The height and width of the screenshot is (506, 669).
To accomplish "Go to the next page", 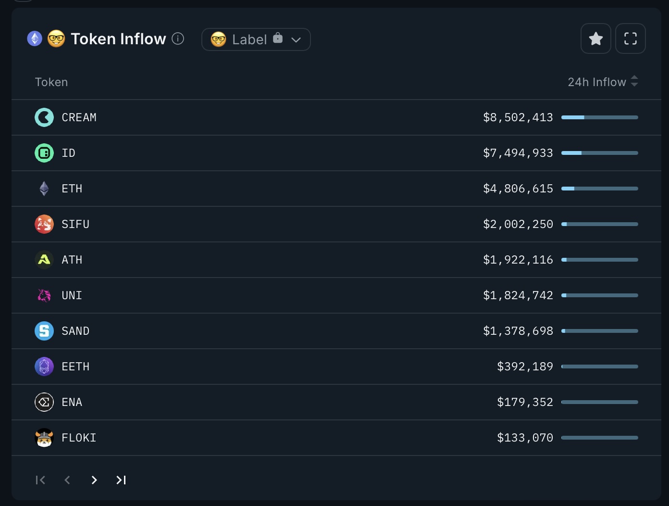I will tap(94, 480).
